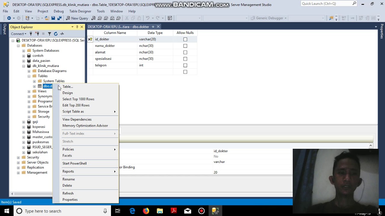Screen dimensions: 385x216
Task: Click the Database Engine Query icon
Action: tap(94, 18)
